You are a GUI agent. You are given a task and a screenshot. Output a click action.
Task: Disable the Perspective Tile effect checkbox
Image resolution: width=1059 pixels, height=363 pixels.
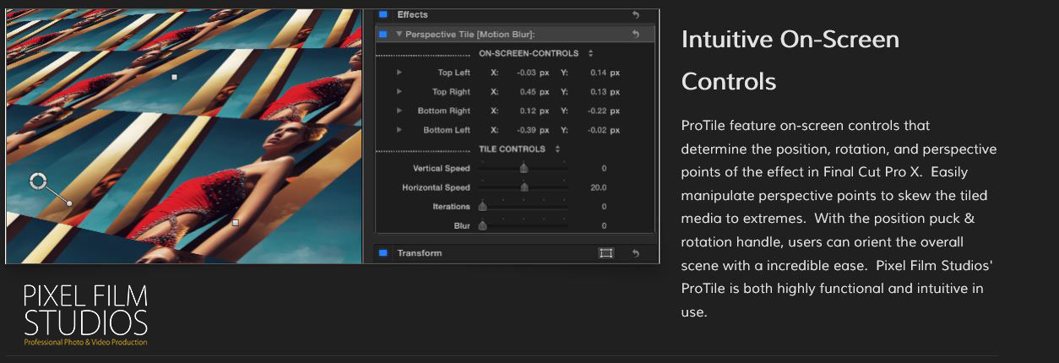click(x=383, y=35)
